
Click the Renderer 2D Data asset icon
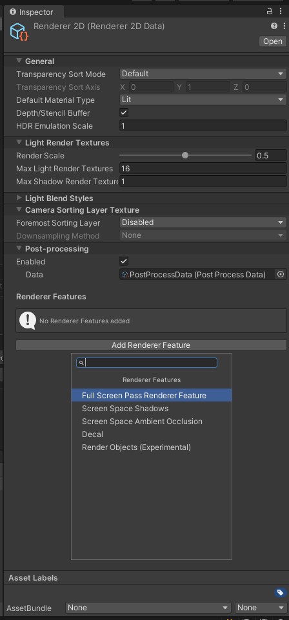pos(19,31)
